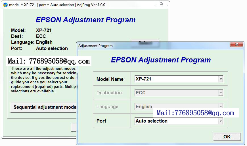Click the Destination label
247x146 pixels.
pyautogui.click(x=109, y=93)
